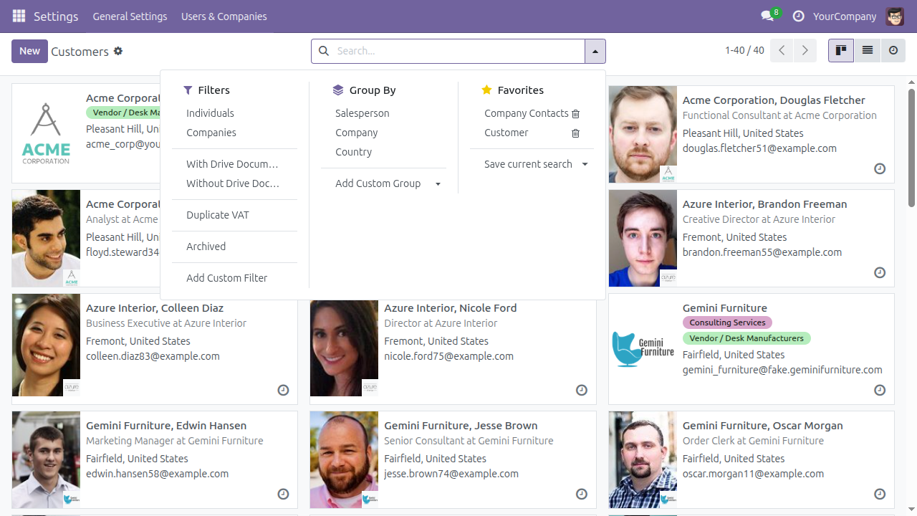Click activity clock on Nicole Ford card
The height and width of the screenshot is (516, 917).
[x=582, y=390]
